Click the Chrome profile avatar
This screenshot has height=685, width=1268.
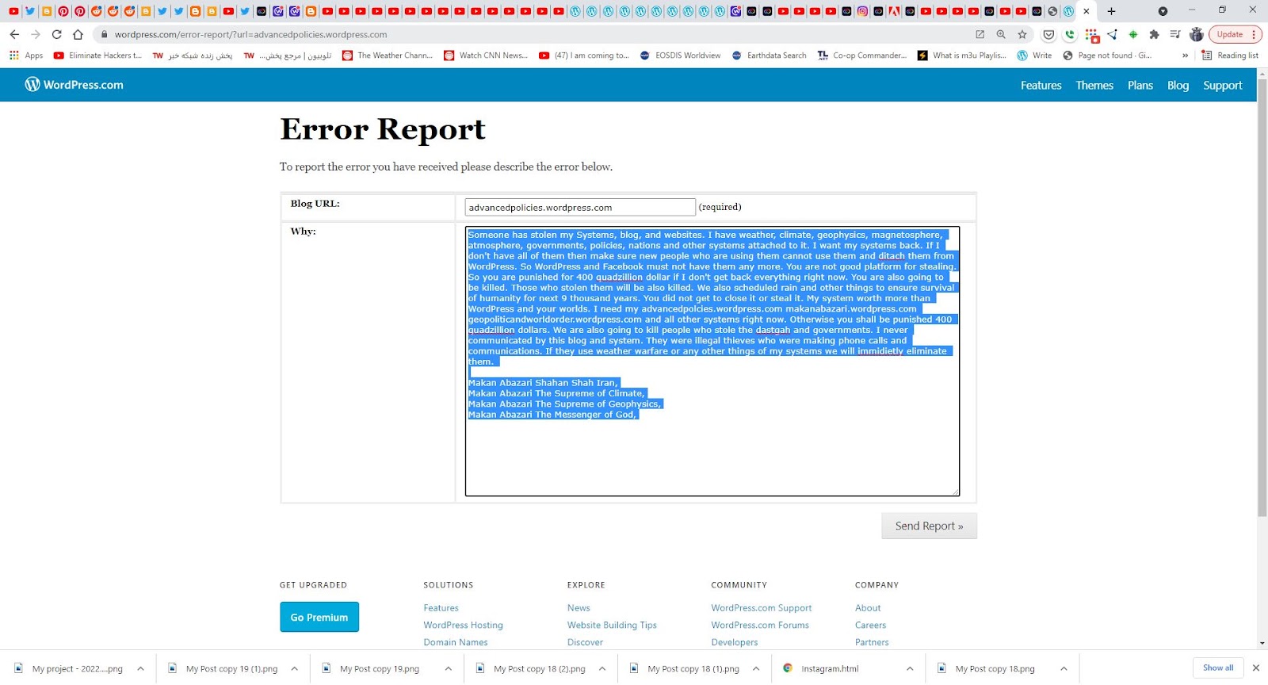pyautogui.click(x=1197, y=34)
